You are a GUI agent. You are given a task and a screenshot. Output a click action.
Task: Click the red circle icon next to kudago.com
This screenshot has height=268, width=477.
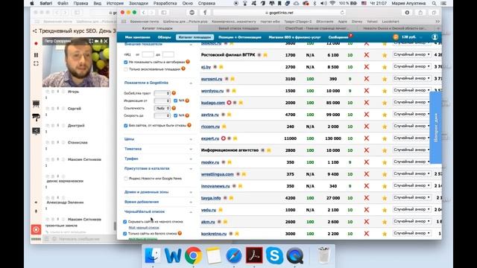(229, 103)
